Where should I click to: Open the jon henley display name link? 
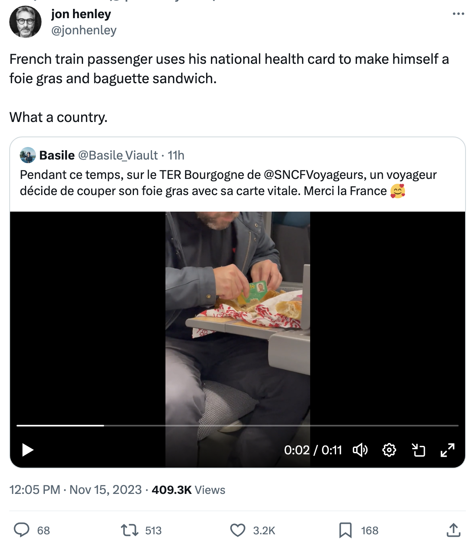[81, 14]
